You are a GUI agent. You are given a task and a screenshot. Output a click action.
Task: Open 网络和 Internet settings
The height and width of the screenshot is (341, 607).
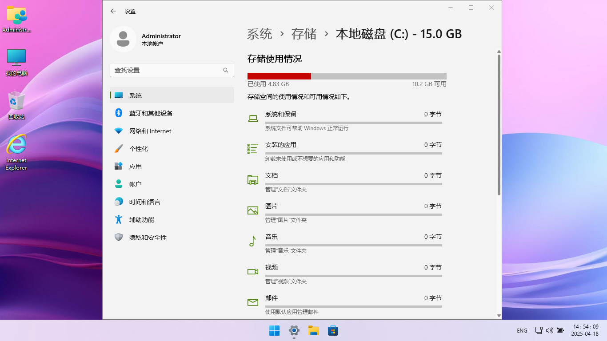[172, 131]
